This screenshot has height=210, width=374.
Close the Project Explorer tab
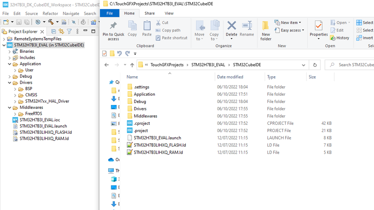point(42,31)
